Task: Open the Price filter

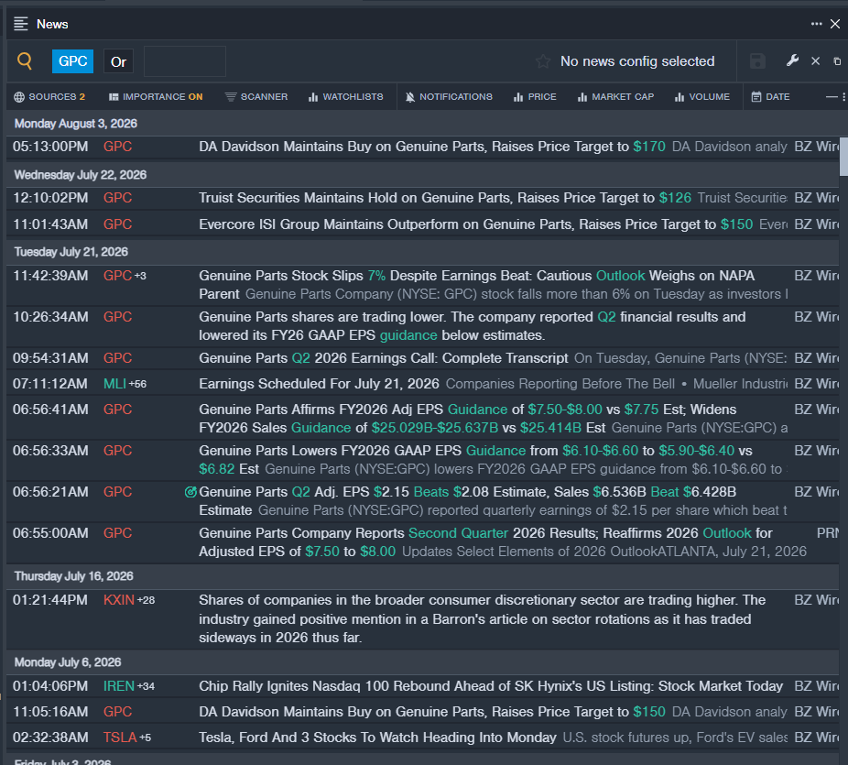Action: (535, 97)
